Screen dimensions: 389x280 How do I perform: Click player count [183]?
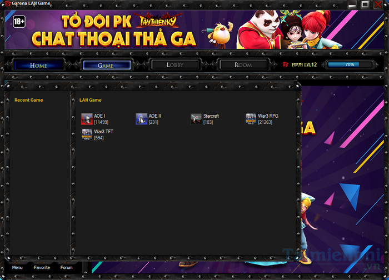[208, 122]
